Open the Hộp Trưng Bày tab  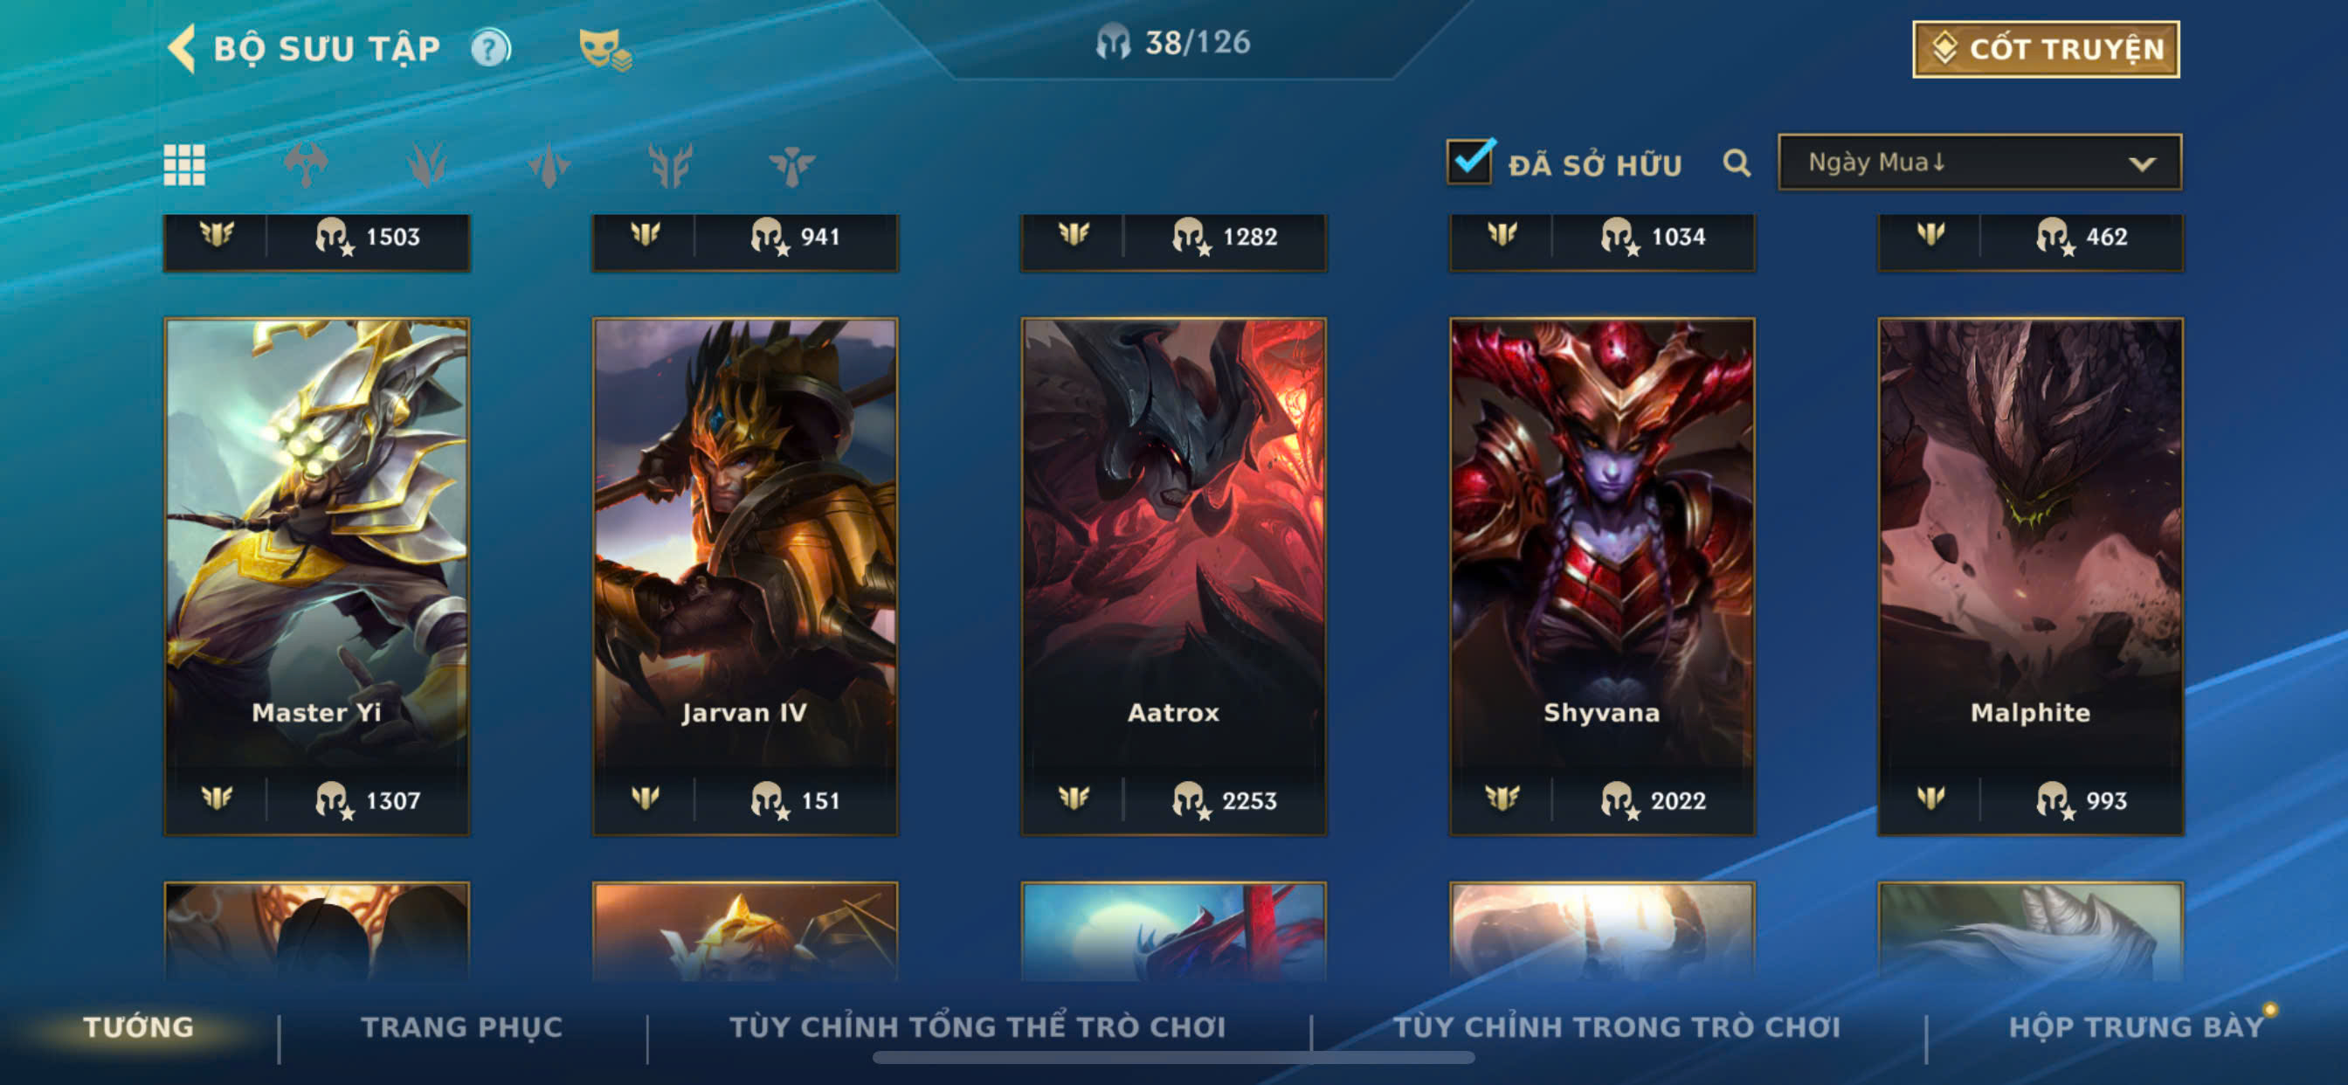coord(2137,1026)
